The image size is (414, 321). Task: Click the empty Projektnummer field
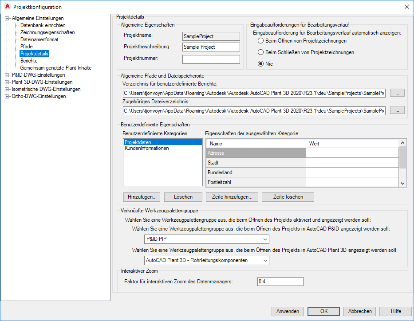tap(211, 59)
